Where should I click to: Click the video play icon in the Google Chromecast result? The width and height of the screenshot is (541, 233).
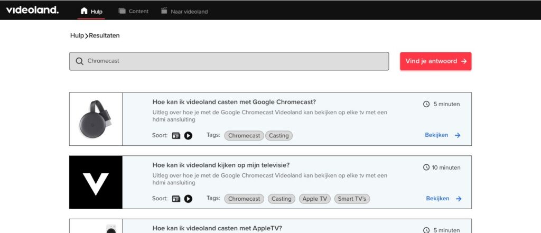[188, 136]
